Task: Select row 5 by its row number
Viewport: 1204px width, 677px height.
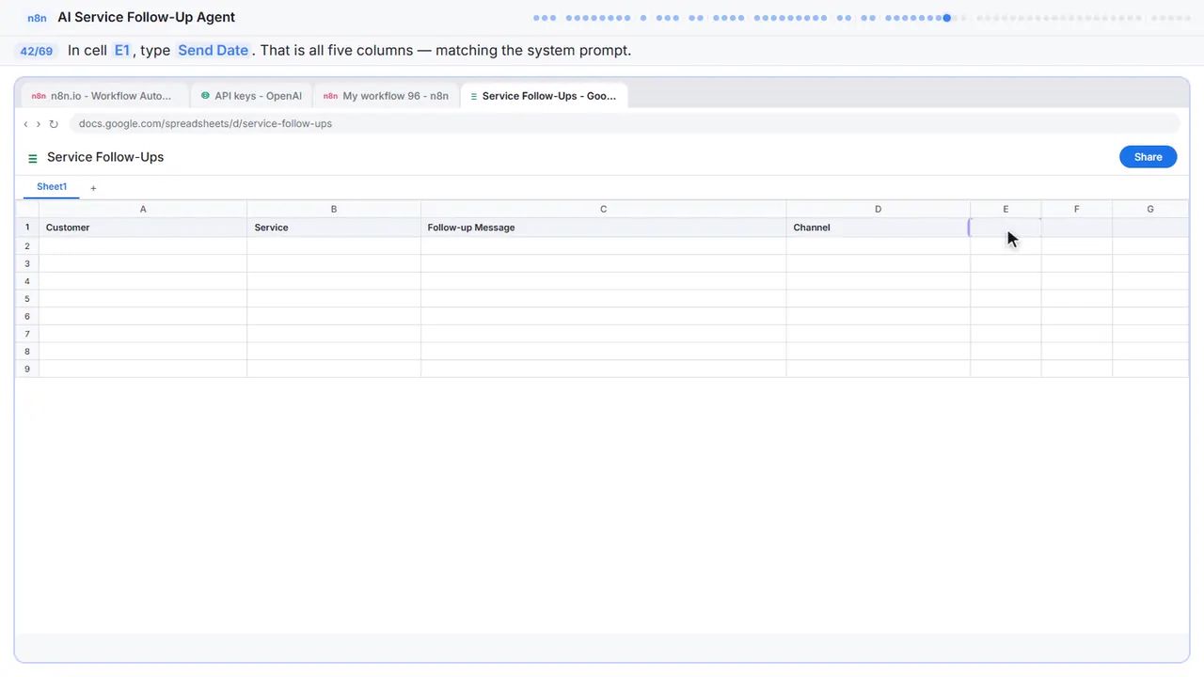Action: click(x=27, y=299)
